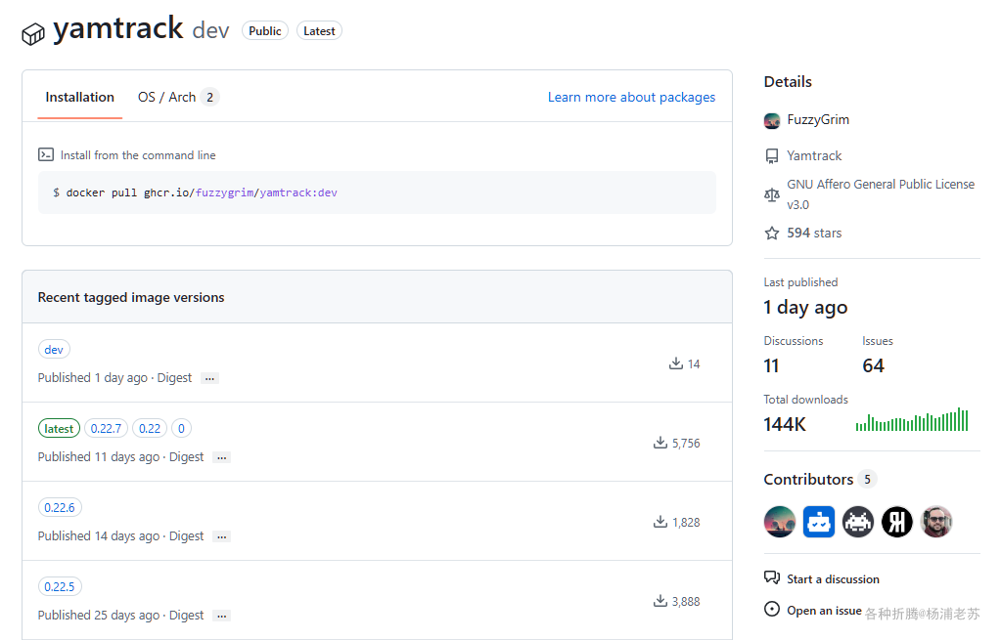Click the terminal icon by Install from command line
The width and height of the screenshot is (1001, 640).
[x=46, y=155]
